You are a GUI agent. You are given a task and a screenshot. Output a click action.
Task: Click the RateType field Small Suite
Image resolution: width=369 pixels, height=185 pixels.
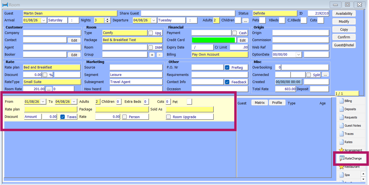[x=52, y=82]
